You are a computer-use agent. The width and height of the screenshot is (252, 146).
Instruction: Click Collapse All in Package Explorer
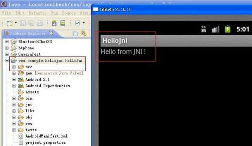pyautogui.click(x=75, y=34)
